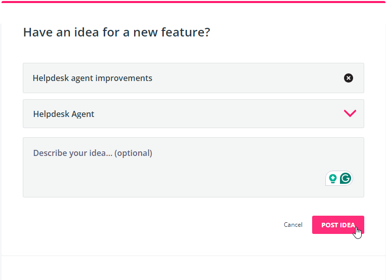Screen dimensions: 386x280
Task: Click the Grammarly widget pill in the textarea
Action: pos(339,178)
